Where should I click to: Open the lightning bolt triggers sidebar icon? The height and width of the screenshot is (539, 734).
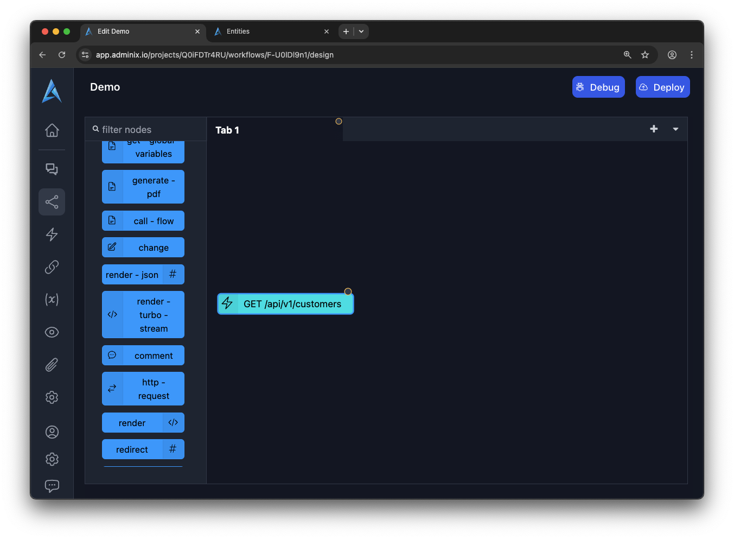52,234
